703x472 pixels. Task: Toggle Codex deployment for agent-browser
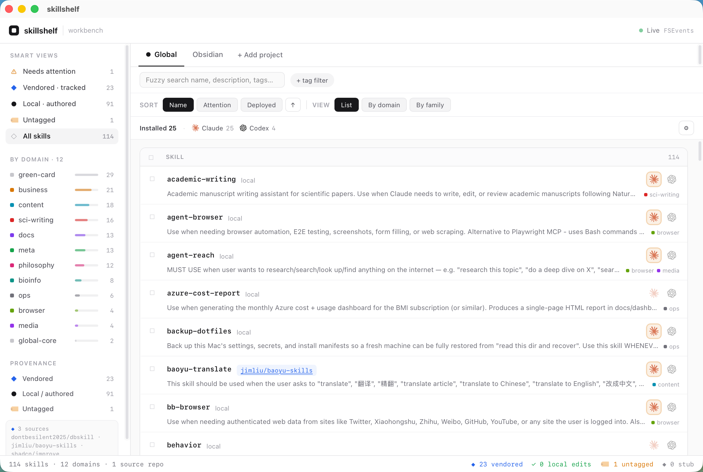[672, 217]
